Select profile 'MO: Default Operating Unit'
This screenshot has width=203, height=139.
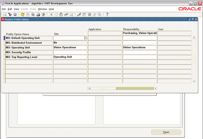29,38
